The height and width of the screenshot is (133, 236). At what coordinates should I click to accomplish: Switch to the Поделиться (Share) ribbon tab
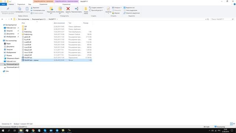click(21, 4)
